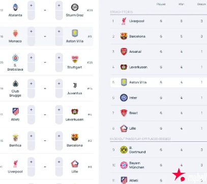Increase Aston Villa's predicted score with plus
This screenshot has width=207, height=184.
59,32
